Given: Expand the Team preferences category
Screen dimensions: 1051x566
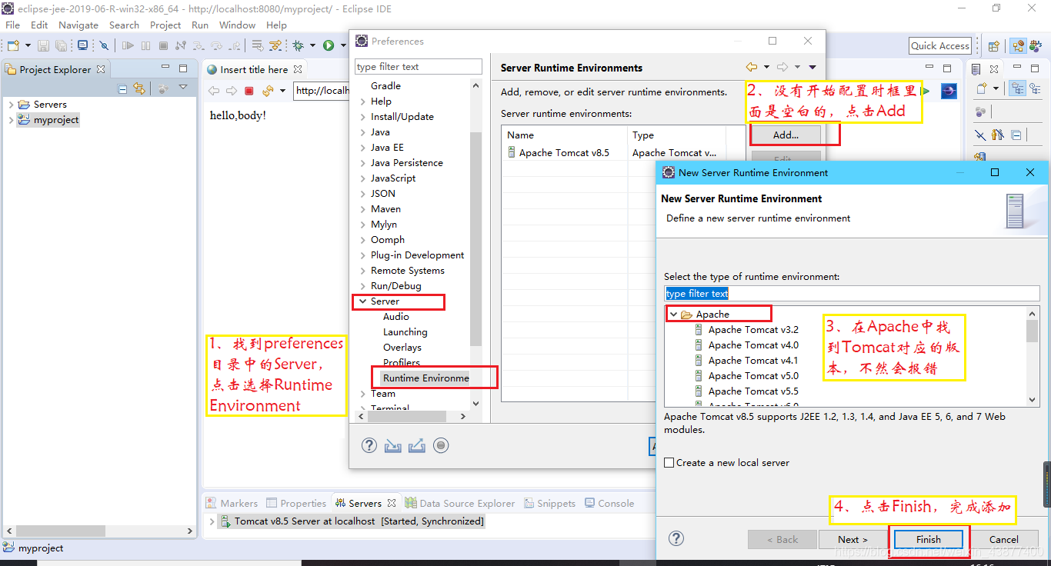Looking at the screenshot, I should (362, 394).
